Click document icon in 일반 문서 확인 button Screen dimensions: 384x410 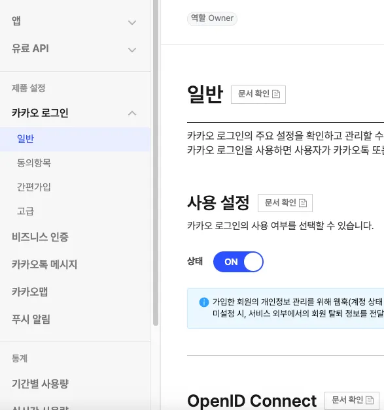coord(276,94)
